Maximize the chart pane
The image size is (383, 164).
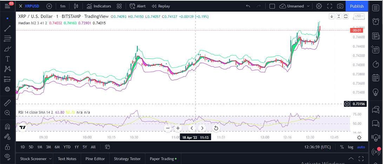(x=346, y=16)
